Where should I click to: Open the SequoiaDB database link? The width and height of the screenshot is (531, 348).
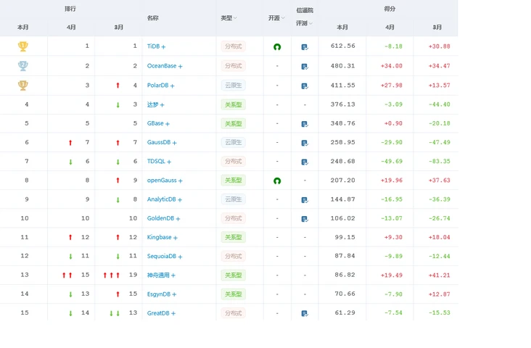tap(161, 256)
